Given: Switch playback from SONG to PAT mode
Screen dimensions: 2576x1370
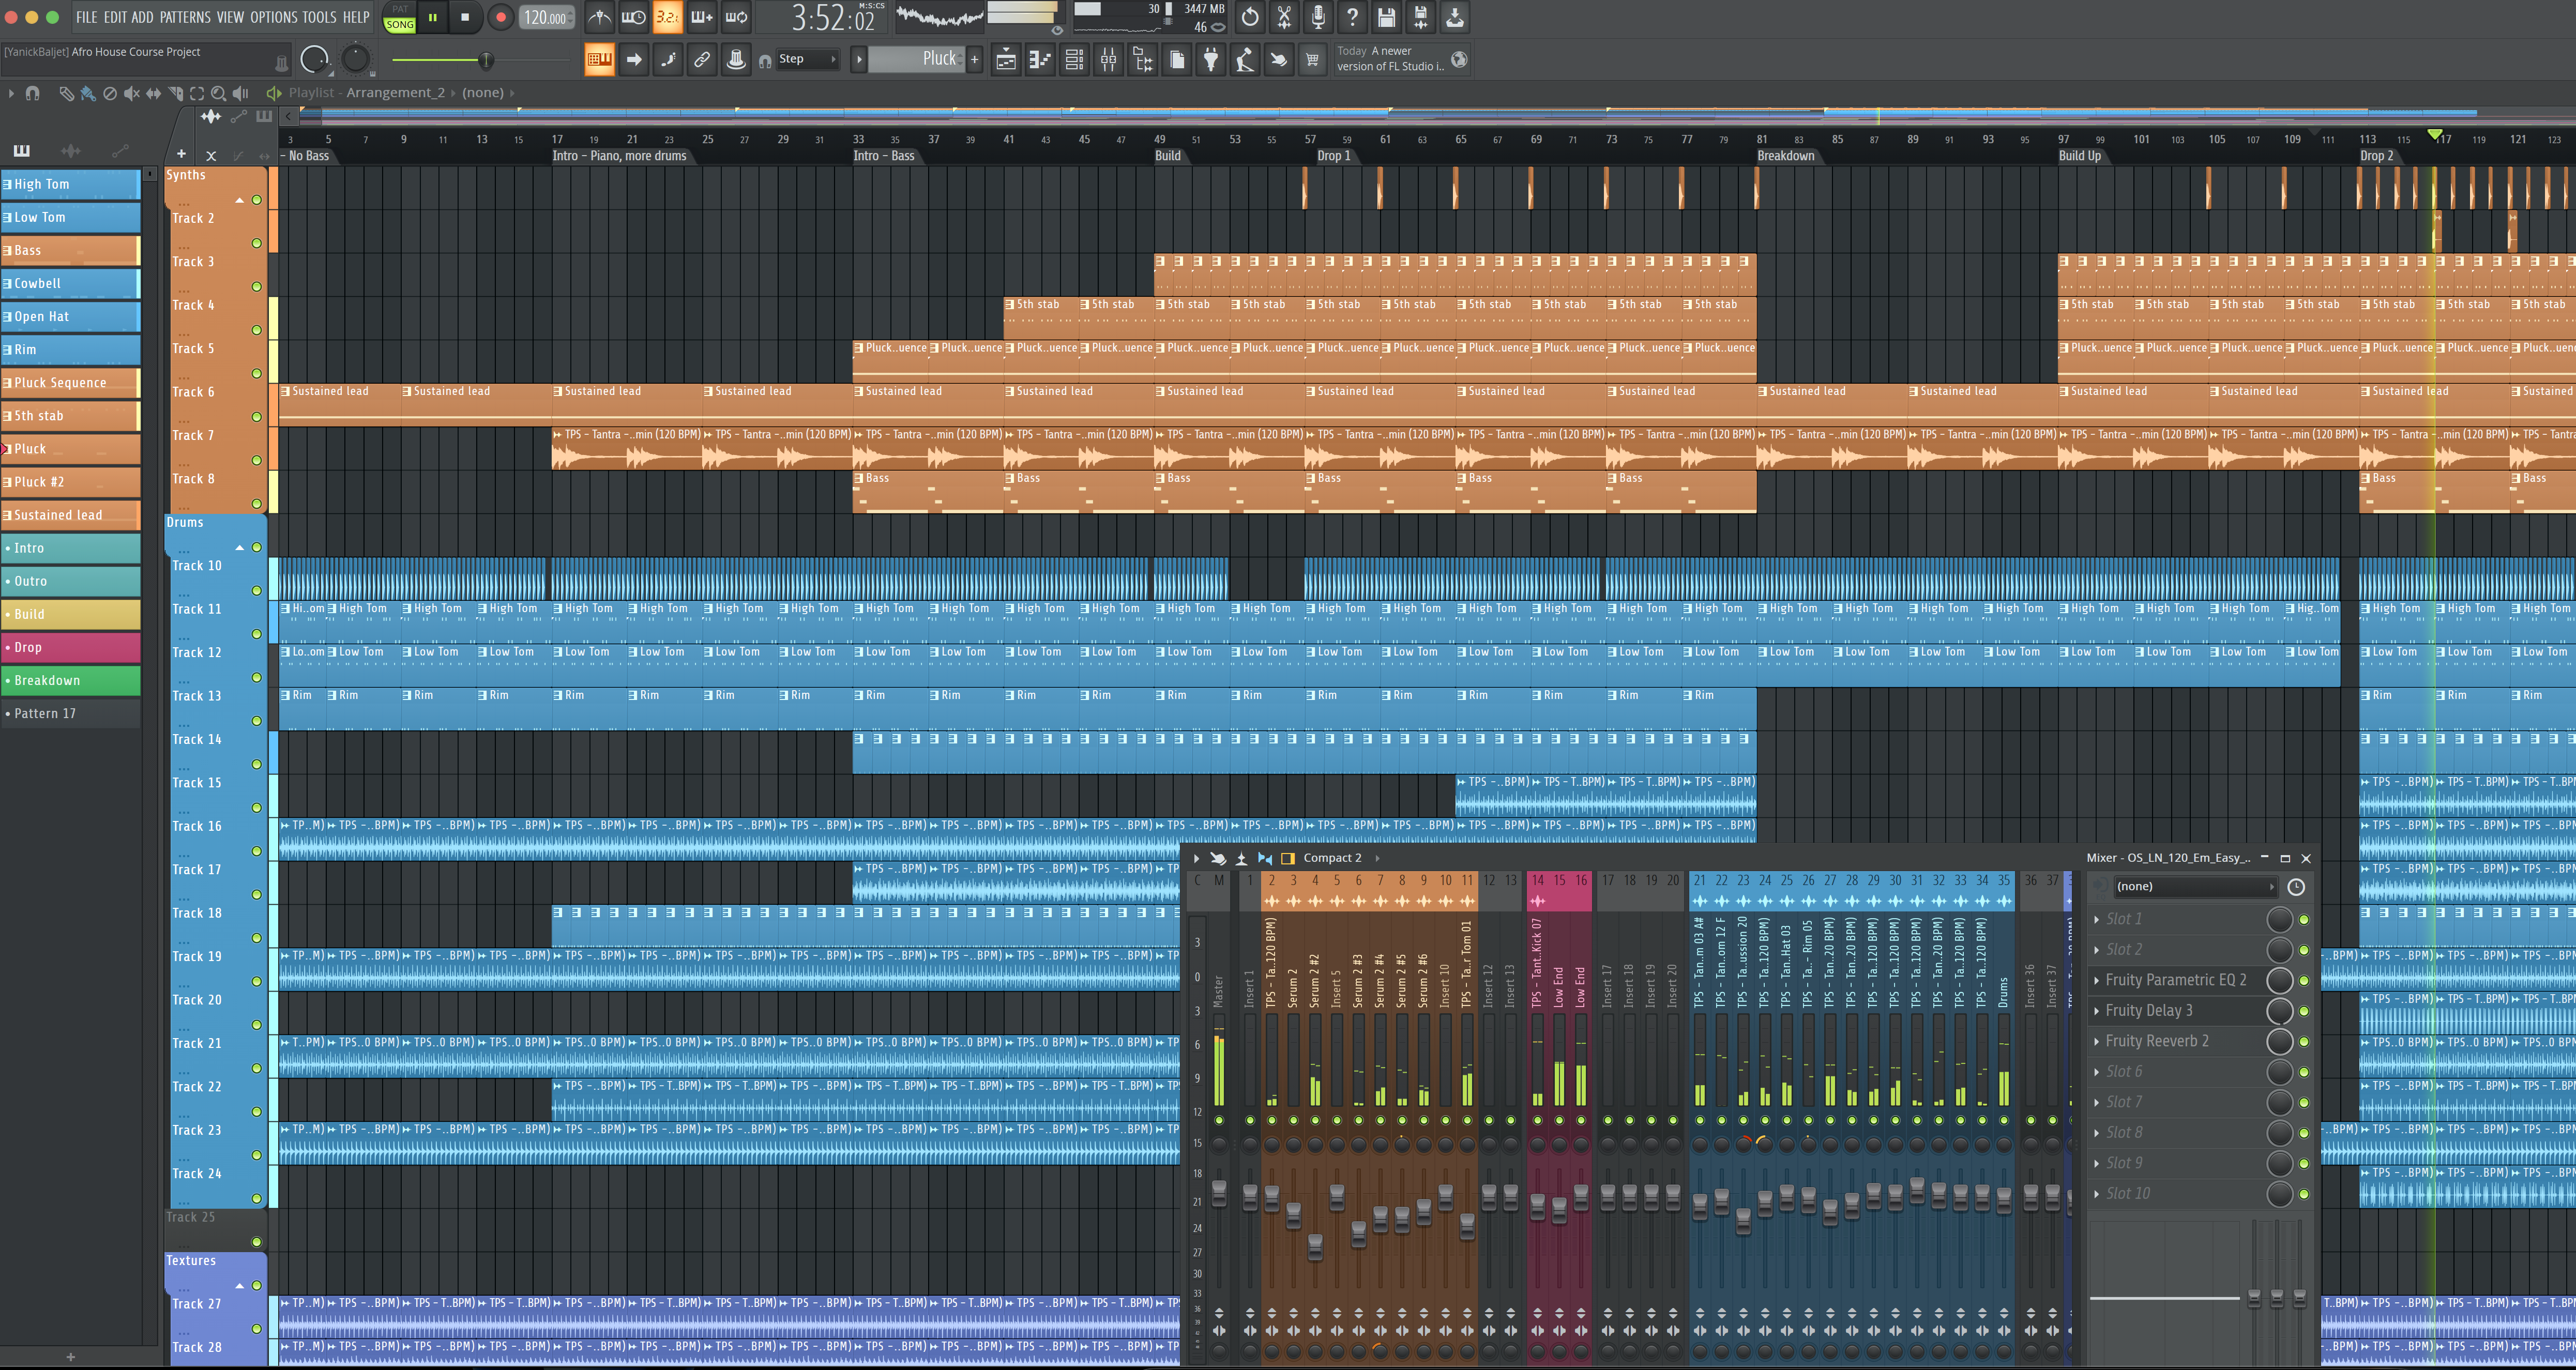Looking at the screenshot, I should pos(399,10).
